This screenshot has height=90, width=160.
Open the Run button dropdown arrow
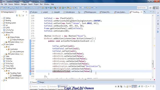[53, 8]
